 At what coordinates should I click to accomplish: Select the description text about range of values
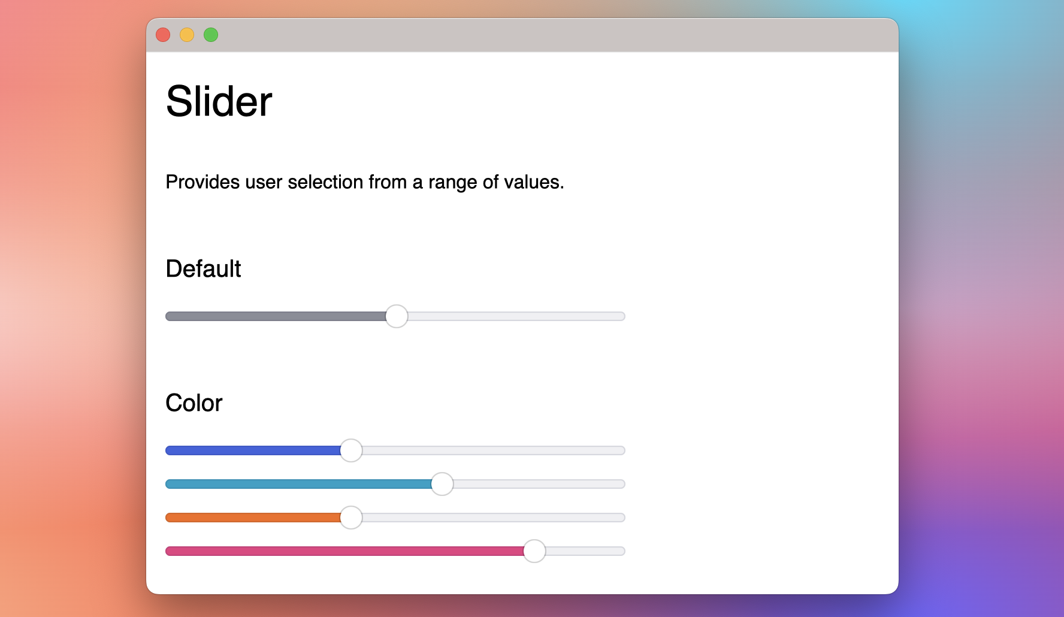coord(364,182)
